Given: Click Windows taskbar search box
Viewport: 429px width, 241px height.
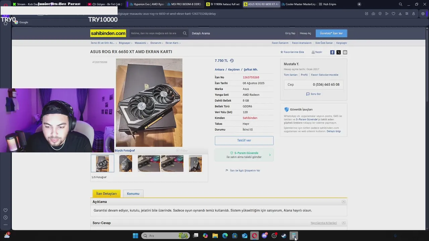Looking at the screenshot, I should point(165,236).
